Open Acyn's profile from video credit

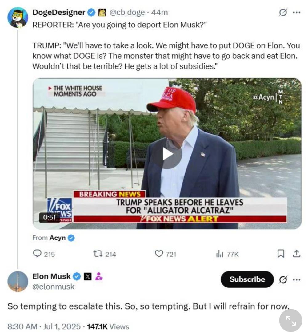pyautogui.click(x=58, y=238)
